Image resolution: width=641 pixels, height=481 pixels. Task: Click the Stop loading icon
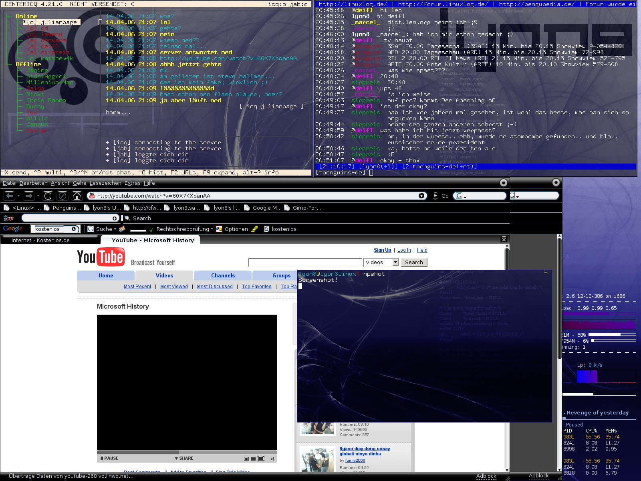62,196
